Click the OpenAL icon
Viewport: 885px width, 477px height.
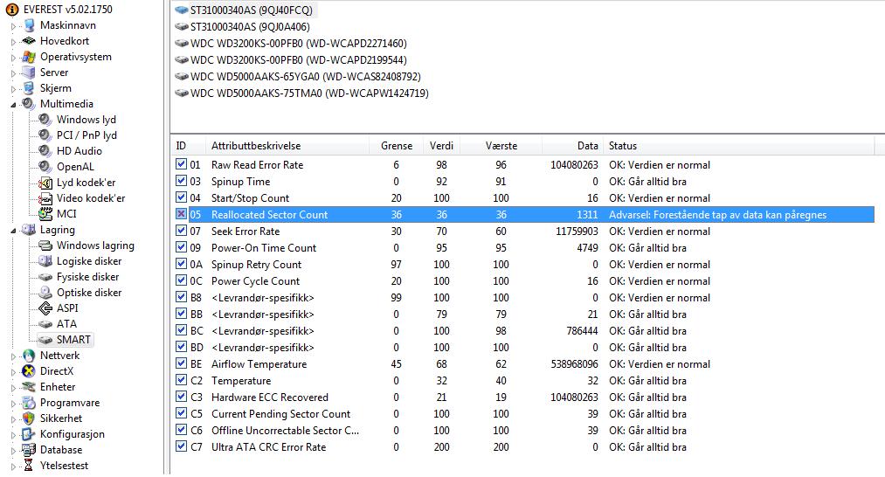coord(45,167)
